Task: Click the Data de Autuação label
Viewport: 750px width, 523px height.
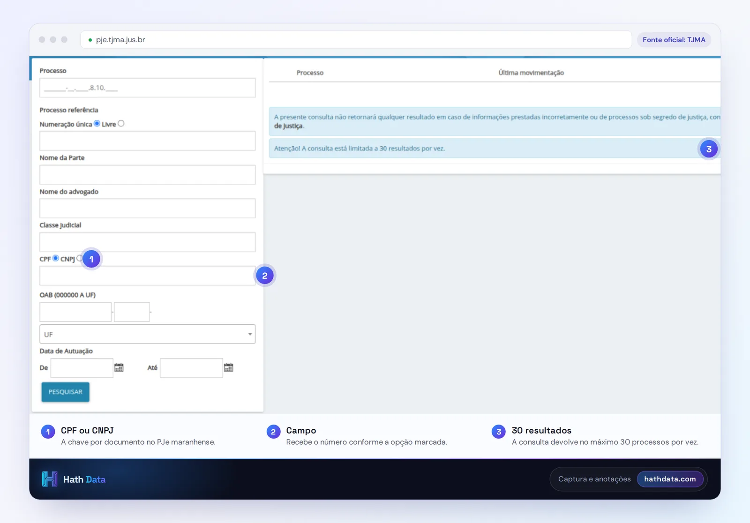Action: [66, 351]
